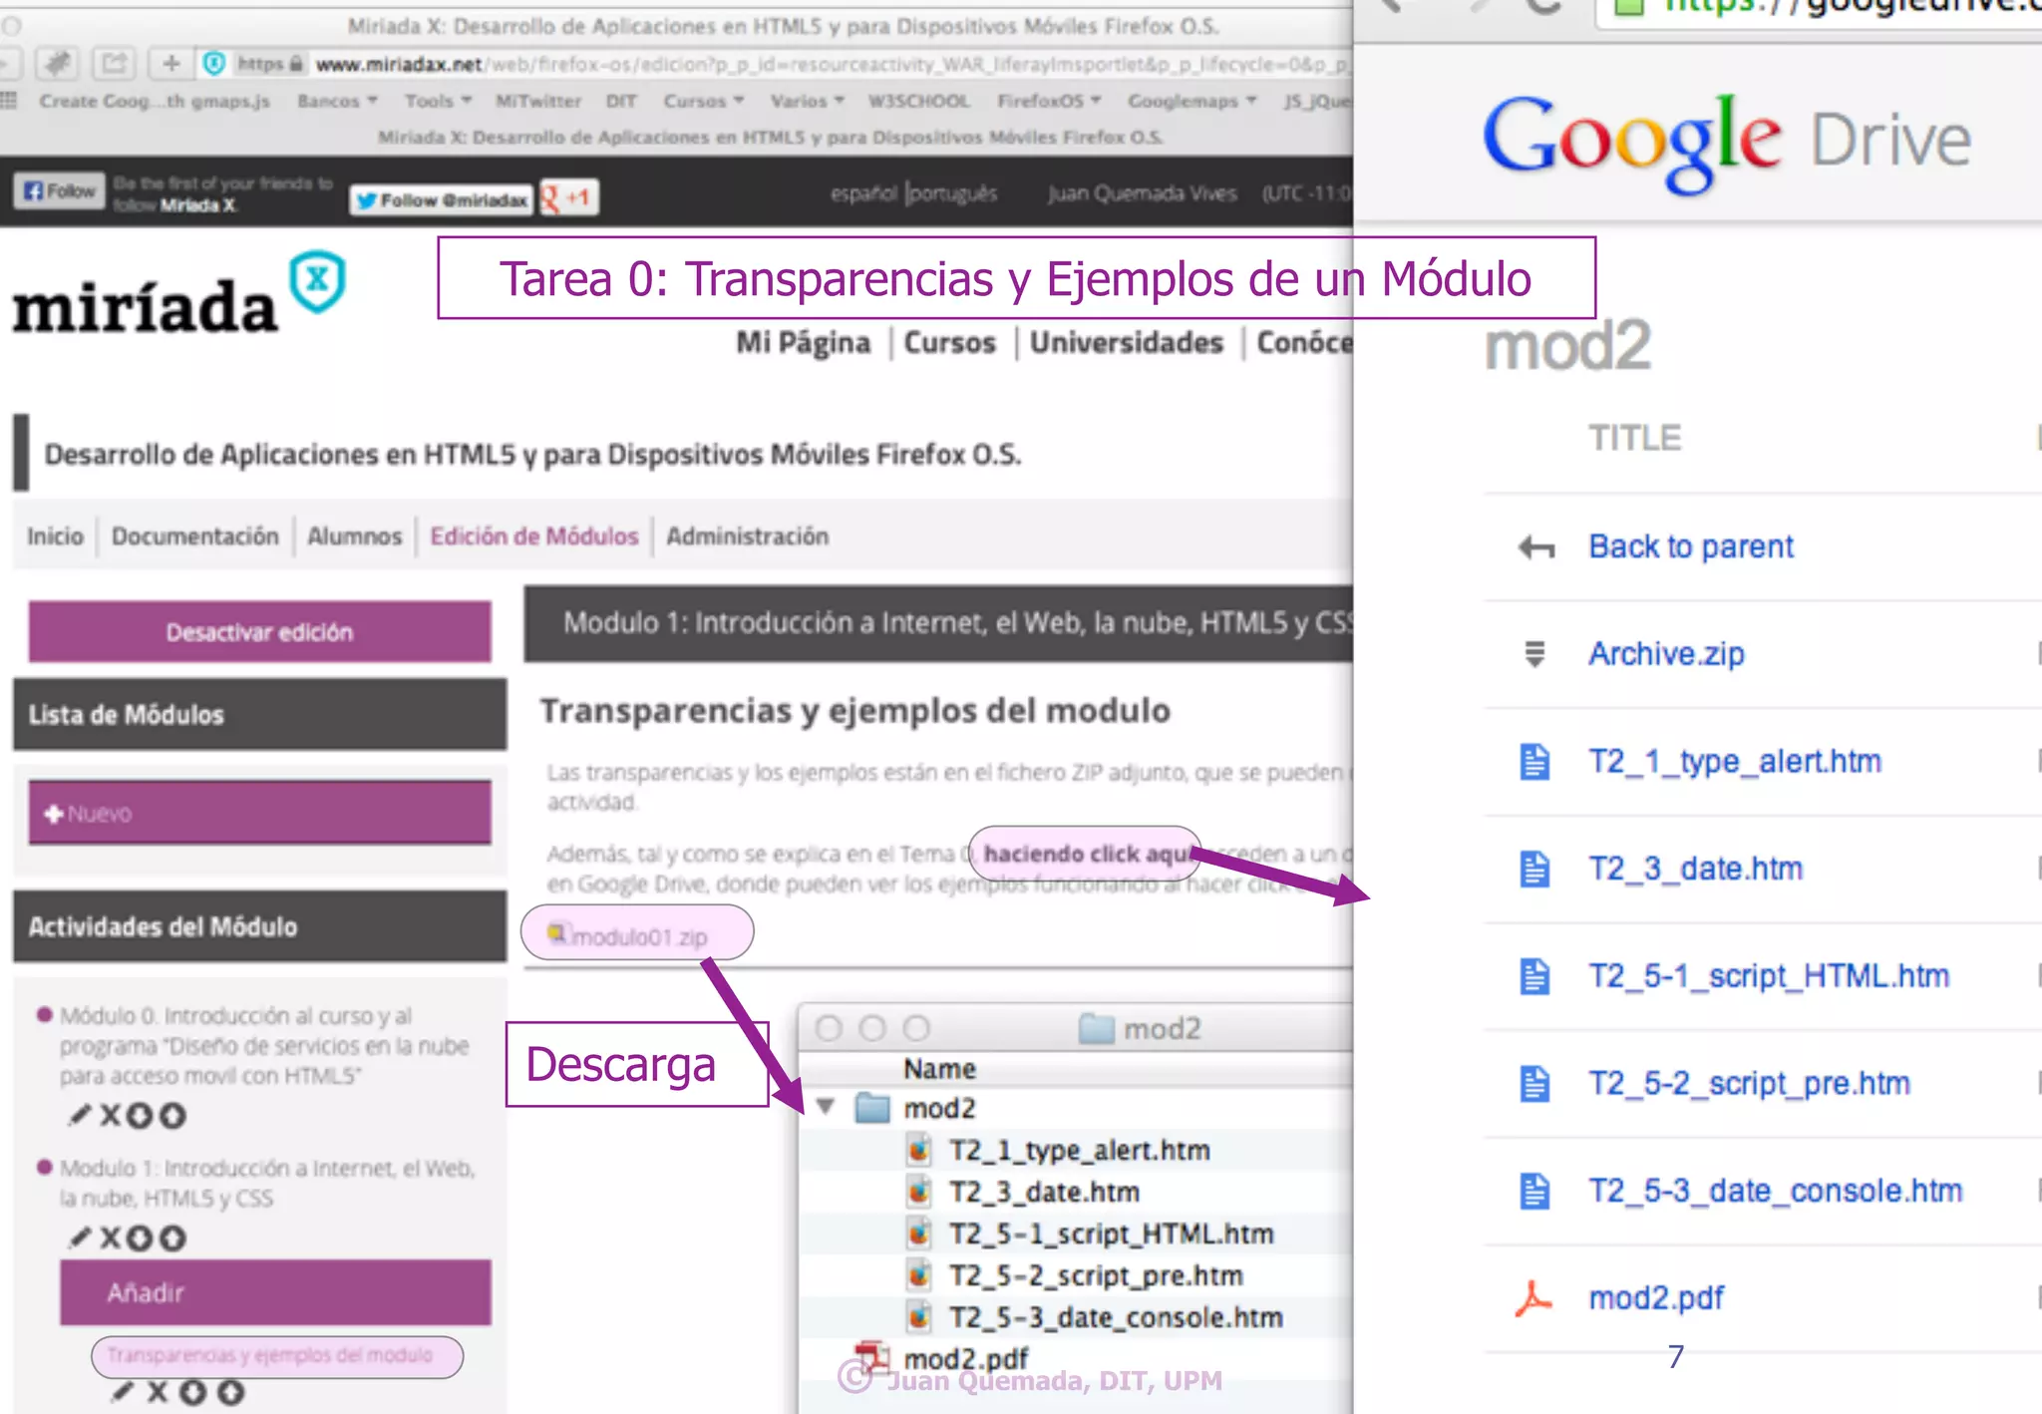Open Archive.zip link in Google Drive
2042x1414 pixels.
point(1666,654)
